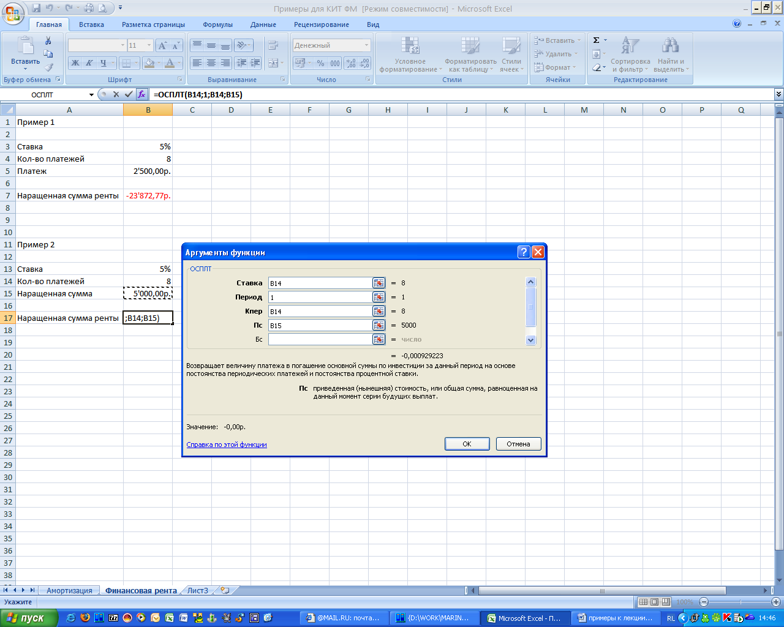The height and width of the screenshot is (627, 784).
Task: Click the decrease indent icon
Action: pyautogui.click(x=241, y=63)
